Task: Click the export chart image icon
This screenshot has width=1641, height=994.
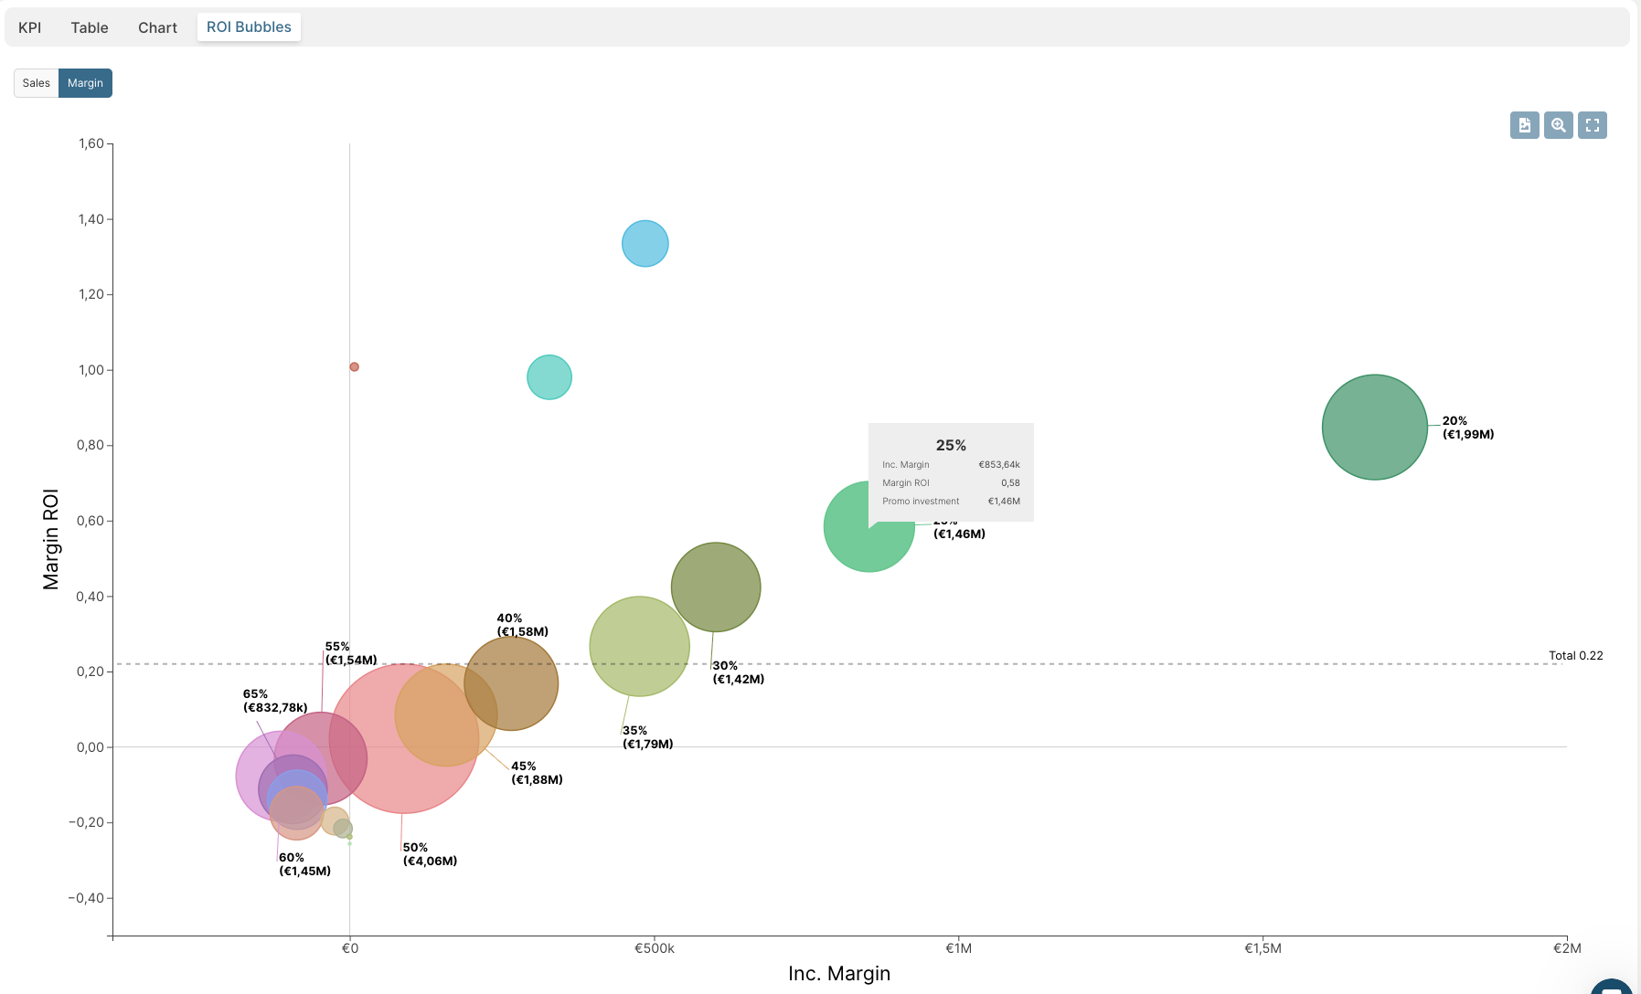Action: pyautogui.click(x=1524, y=125)
